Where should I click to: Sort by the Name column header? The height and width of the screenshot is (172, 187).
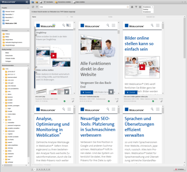coord(50,17)
